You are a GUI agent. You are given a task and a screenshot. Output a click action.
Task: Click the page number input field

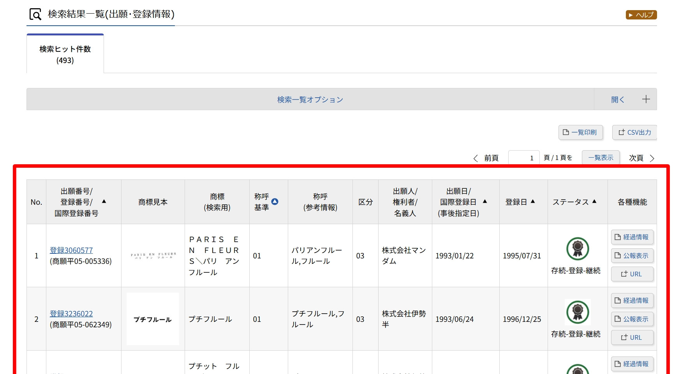523,158
